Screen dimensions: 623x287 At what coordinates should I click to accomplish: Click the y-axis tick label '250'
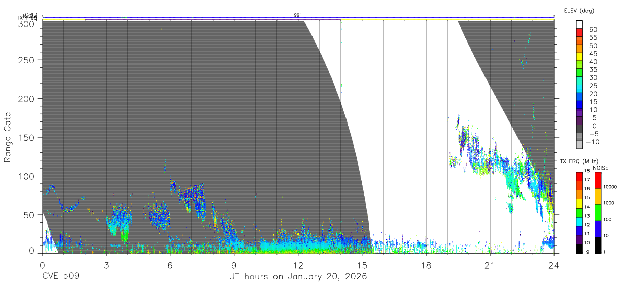pyautogui.click(x=27, y=60)
